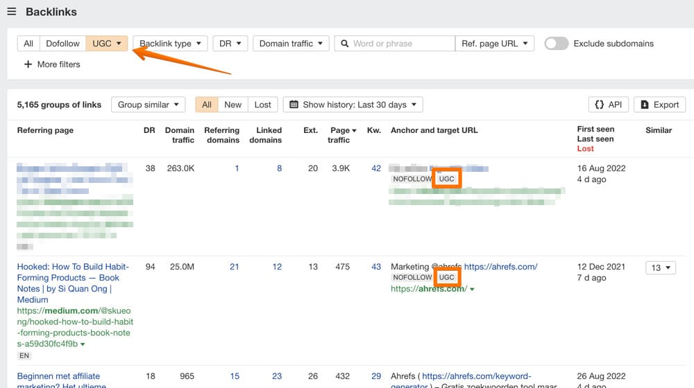Click the Last seen column header

click(595, 139)
